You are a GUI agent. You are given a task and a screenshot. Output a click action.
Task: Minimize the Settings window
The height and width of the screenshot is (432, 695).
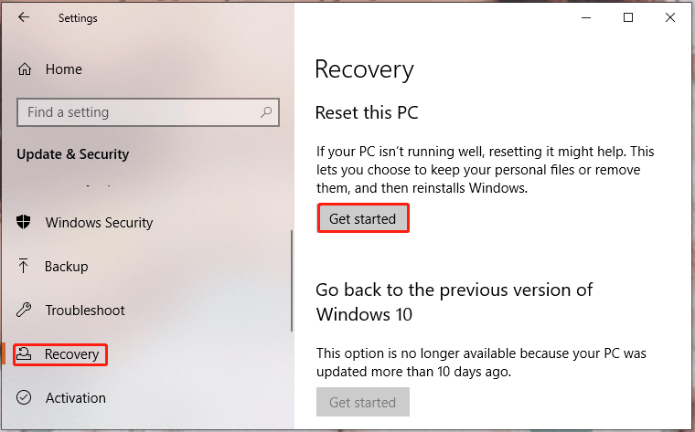[x=586, y=17]
